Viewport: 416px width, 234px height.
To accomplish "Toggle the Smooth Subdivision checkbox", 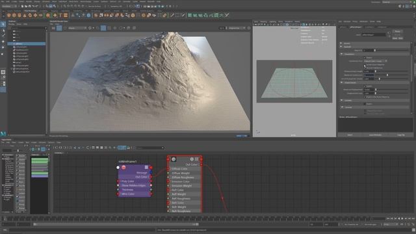I will [365, 68].
